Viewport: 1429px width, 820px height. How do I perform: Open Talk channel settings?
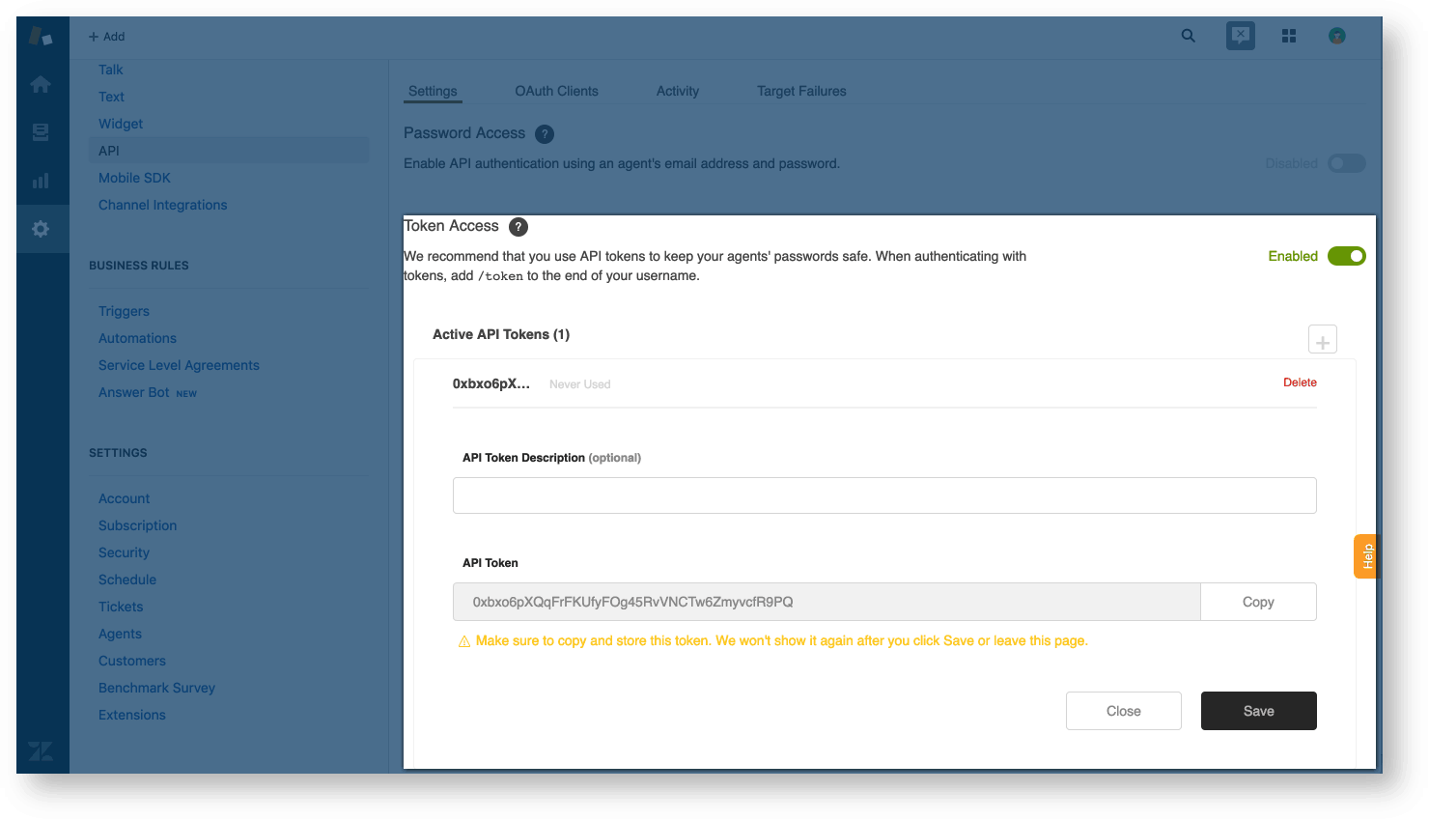(x=111, y=70)
